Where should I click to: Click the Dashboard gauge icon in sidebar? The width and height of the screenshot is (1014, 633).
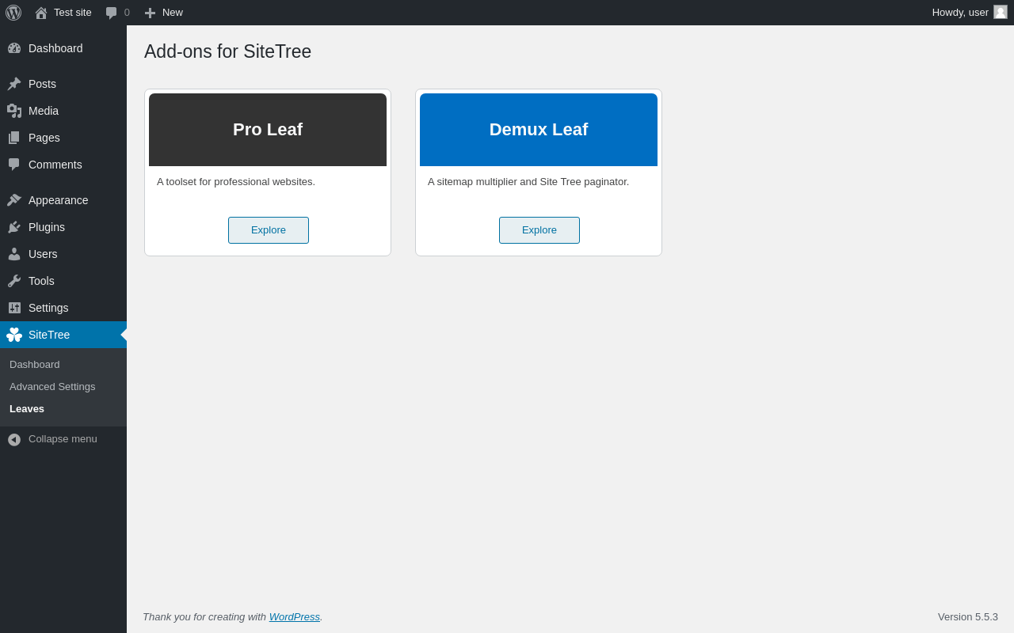coord(14,48)
